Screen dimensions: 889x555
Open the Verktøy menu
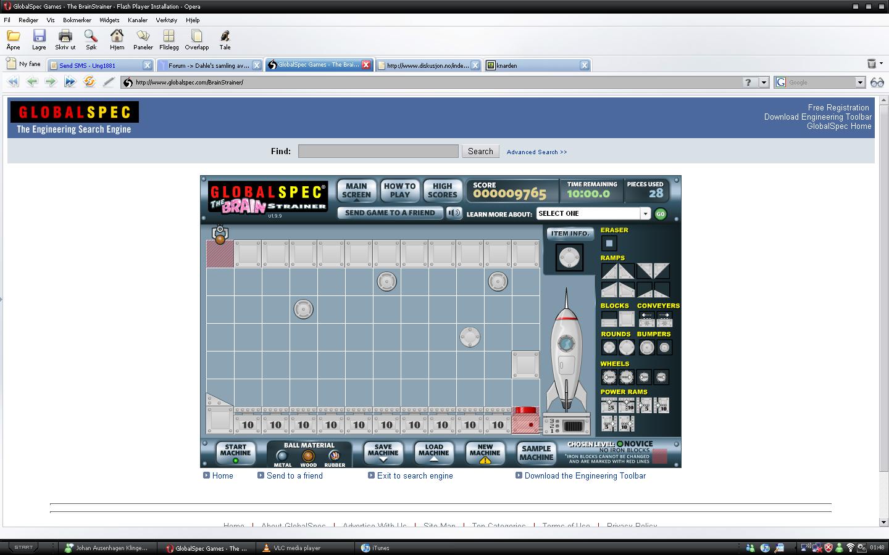[x=166, y=20]
